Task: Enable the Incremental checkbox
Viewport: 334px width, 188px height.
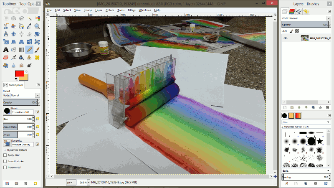Action: point(5,168)
